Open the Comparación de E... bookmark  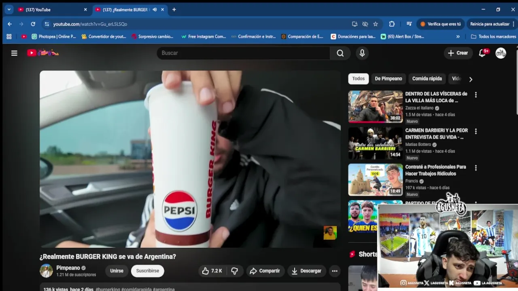click(302, 36)
